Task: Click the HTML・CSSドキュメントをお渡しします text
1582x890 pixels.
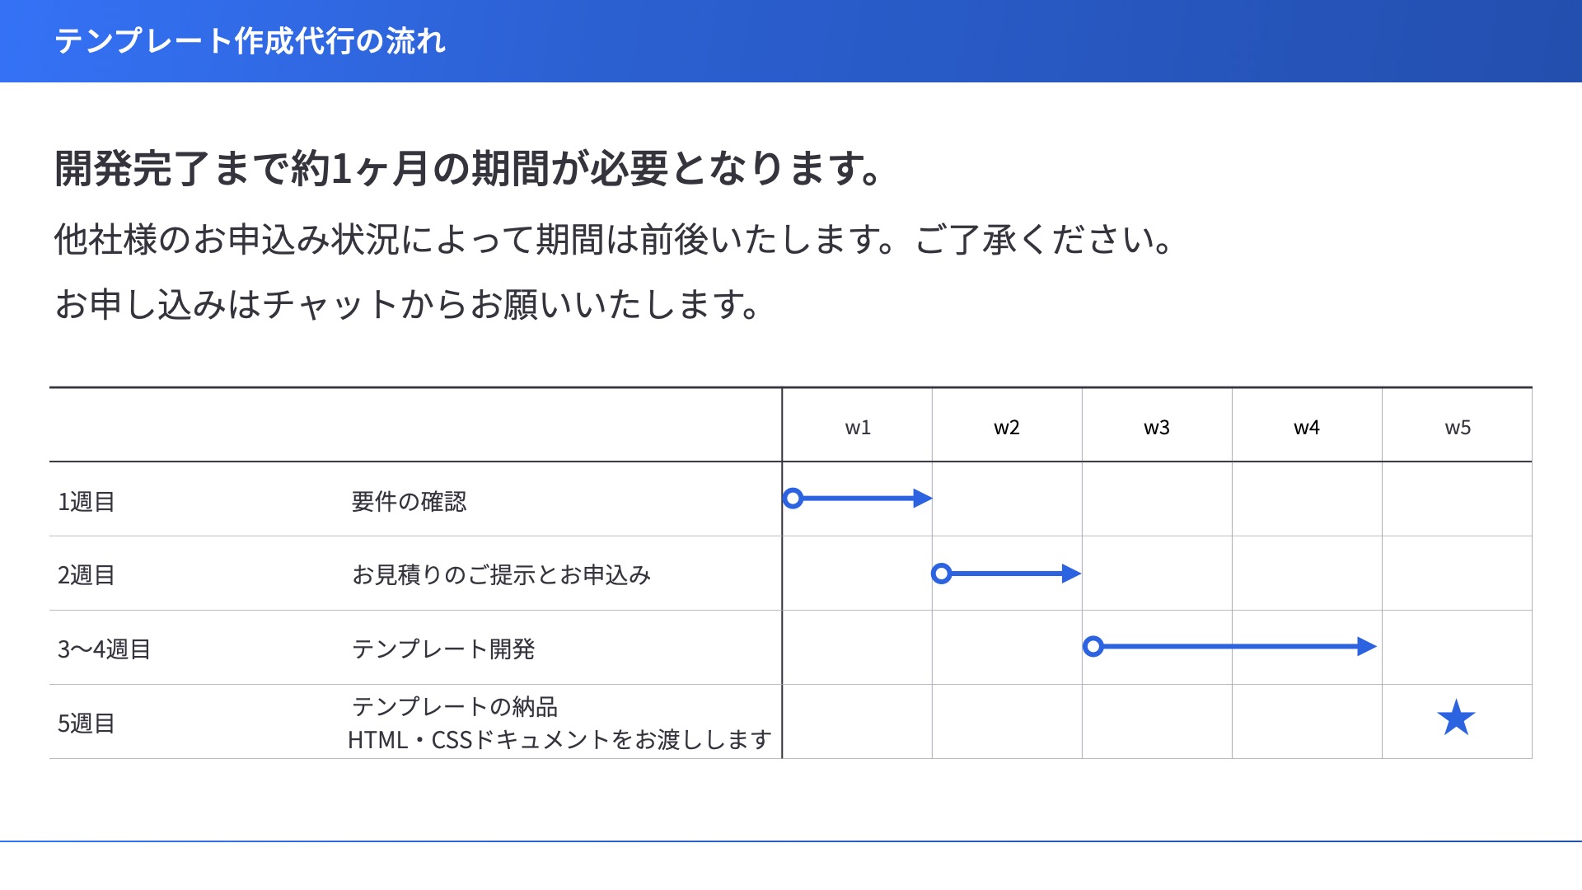Action: point(559,740)
